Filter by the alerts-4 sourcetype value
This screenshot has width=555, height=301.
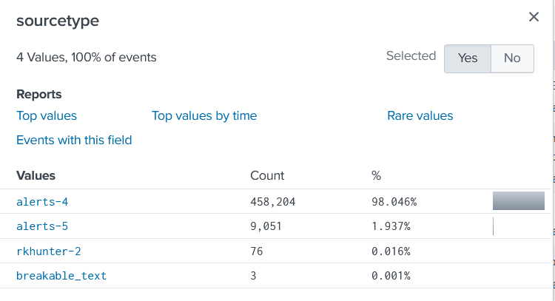click(42, 201)
